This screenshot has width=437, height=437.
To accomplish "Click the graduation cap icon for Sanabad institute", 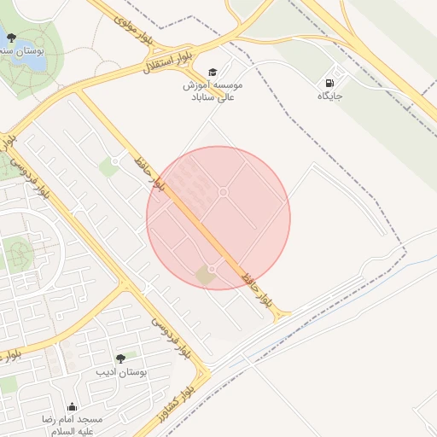I will (213, 73).
